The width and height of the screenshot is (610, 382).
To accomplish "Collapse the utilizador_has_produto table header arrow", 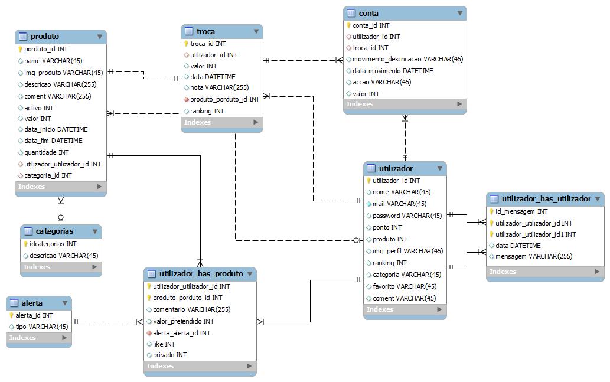I will tap(249, 274).
